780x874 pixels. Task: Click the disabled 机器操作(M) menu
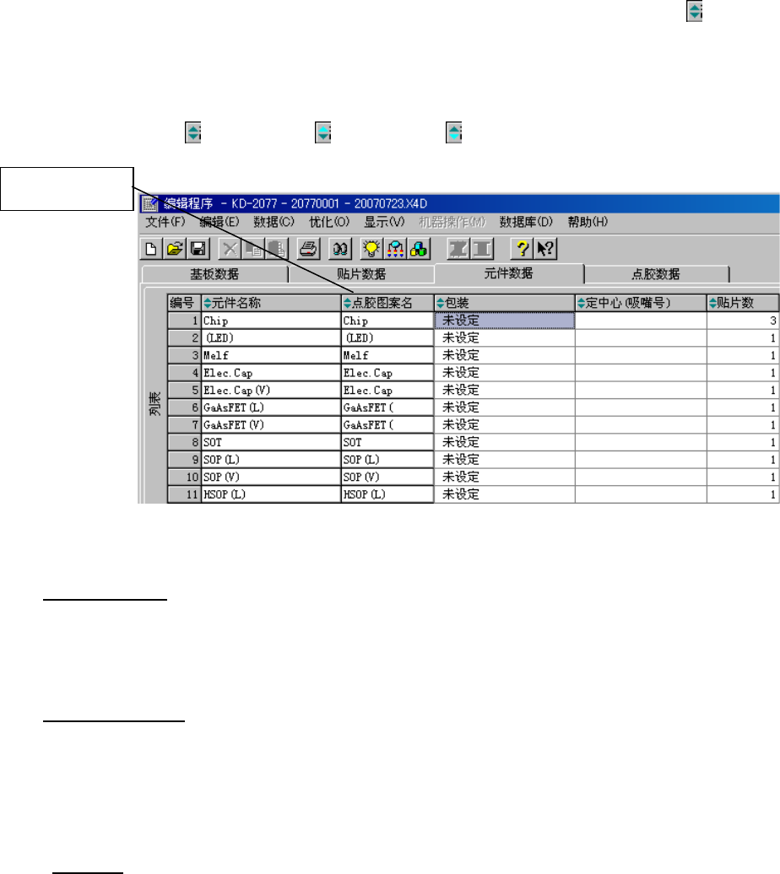(x=452, y=223)
